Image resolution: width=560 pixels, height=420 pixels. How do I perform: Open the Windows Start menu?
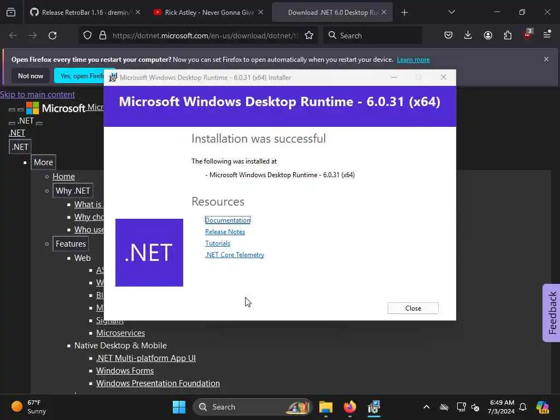tap(179, 407)
